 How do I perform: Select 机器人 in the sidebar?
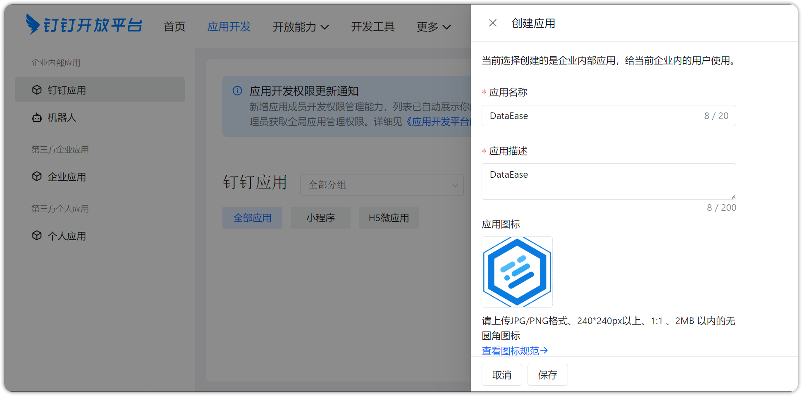click(x=100, y=117)
